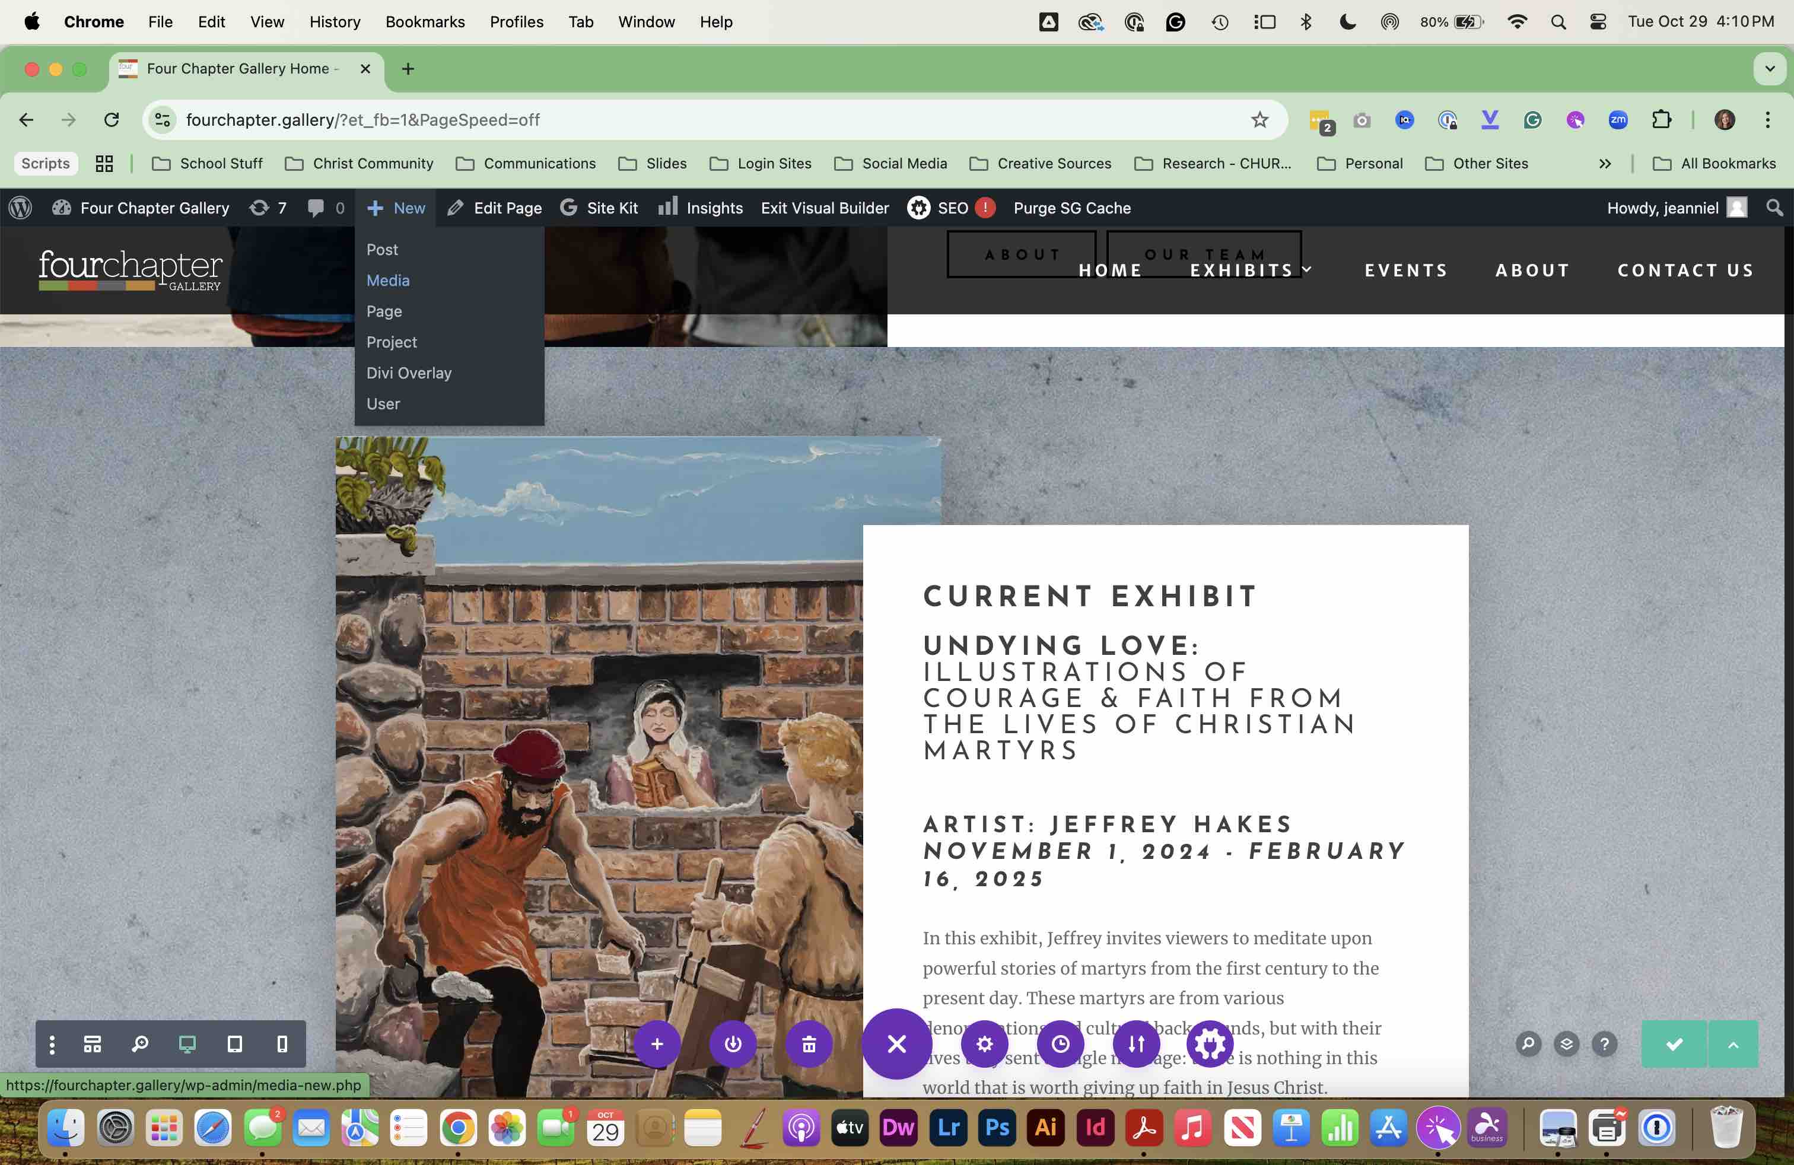Click Purge SG Cache
This screenshot has height=1165, width=1794.
click(1072, 208)
